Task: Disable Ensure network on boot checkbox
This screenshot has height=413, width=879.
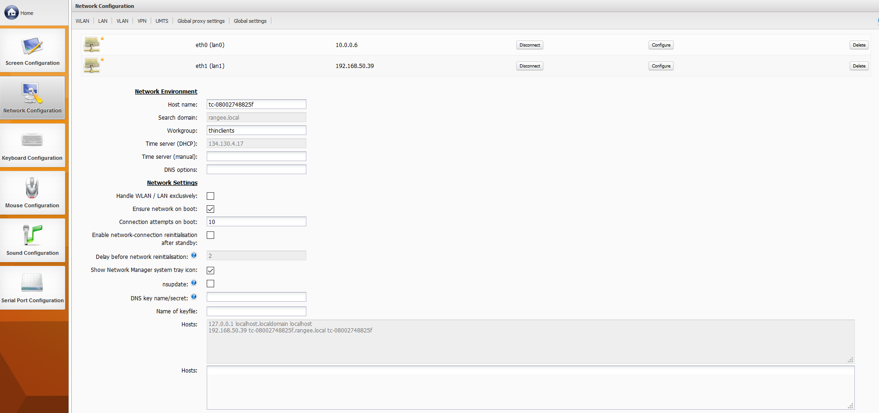Action: [x=210, y=209]
